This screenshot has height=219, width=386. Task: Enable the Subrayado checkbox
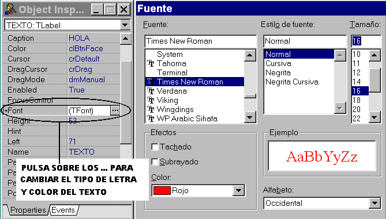(155, 162)
